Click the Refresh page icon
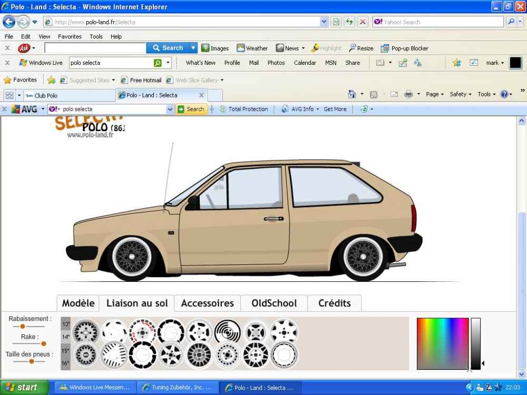This screenshot has height=395, width=527. coord(349,22)
